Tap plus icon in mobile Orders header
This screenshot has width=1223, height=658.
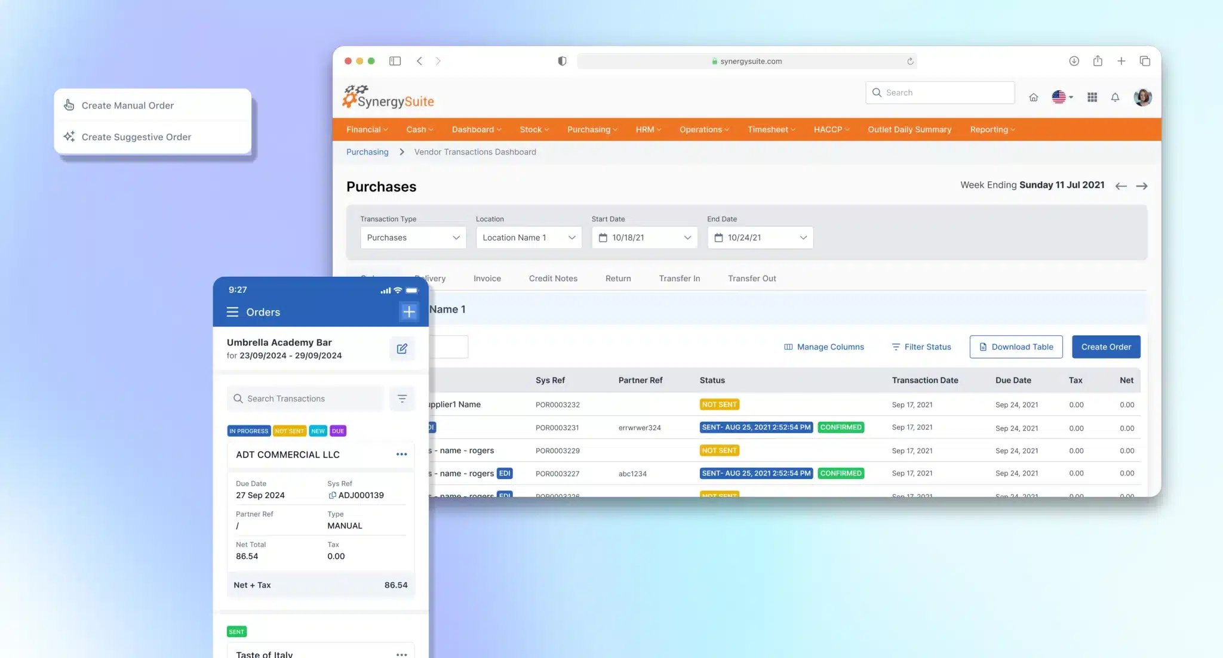click(409, 312)
